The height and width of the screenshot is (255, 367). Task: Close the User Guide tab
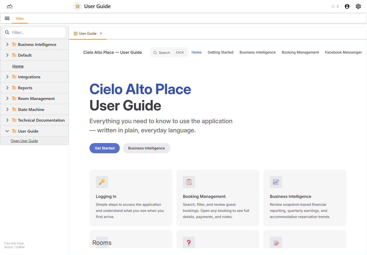[101, 33]
